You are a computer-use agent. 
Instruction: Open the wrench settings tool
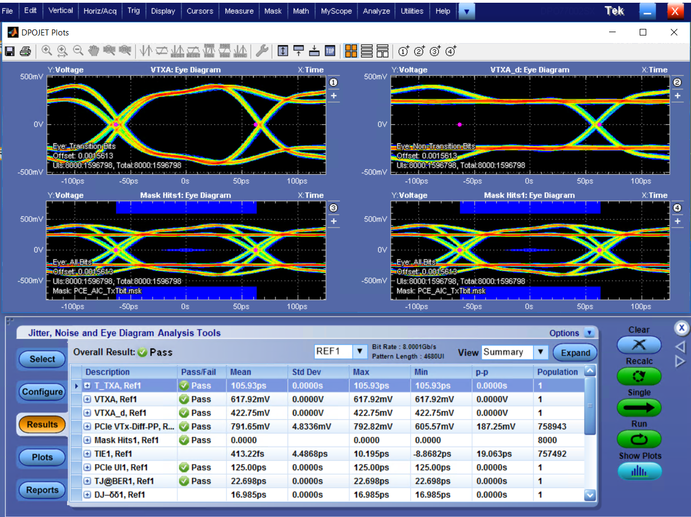[262, 51]
